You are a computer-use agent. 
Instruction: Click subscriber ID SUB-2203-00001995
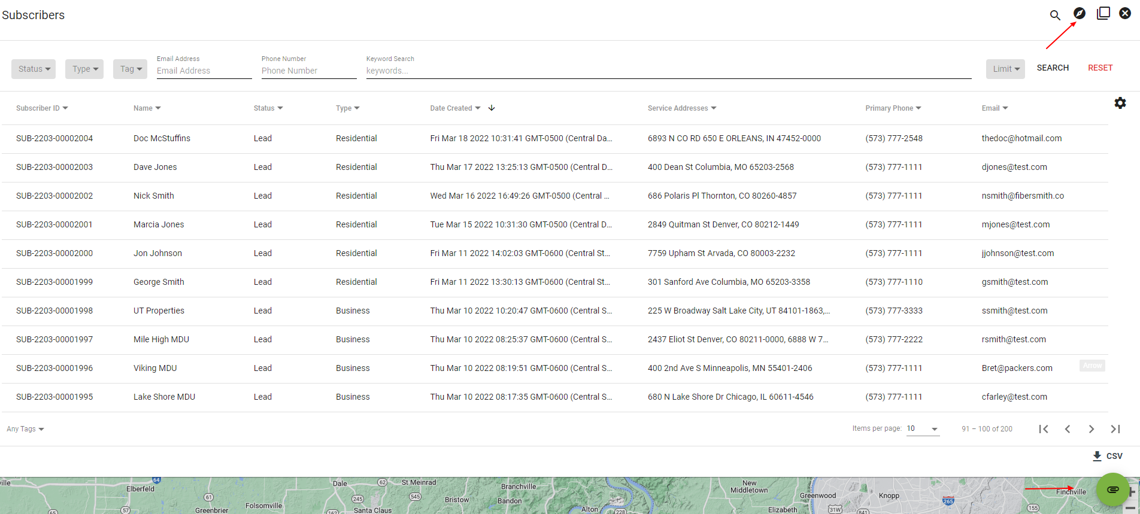(54, 397)
